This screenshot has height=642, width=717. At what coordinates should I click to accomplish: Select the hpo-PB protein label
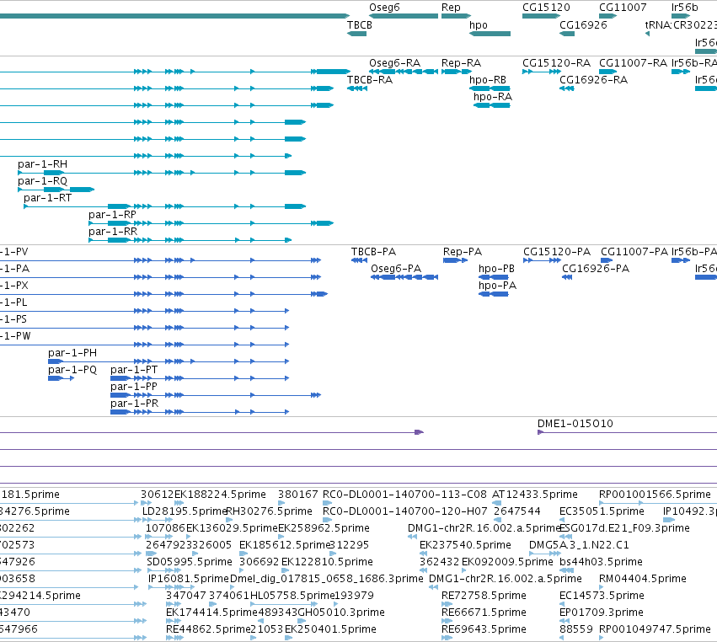[496, 269]
